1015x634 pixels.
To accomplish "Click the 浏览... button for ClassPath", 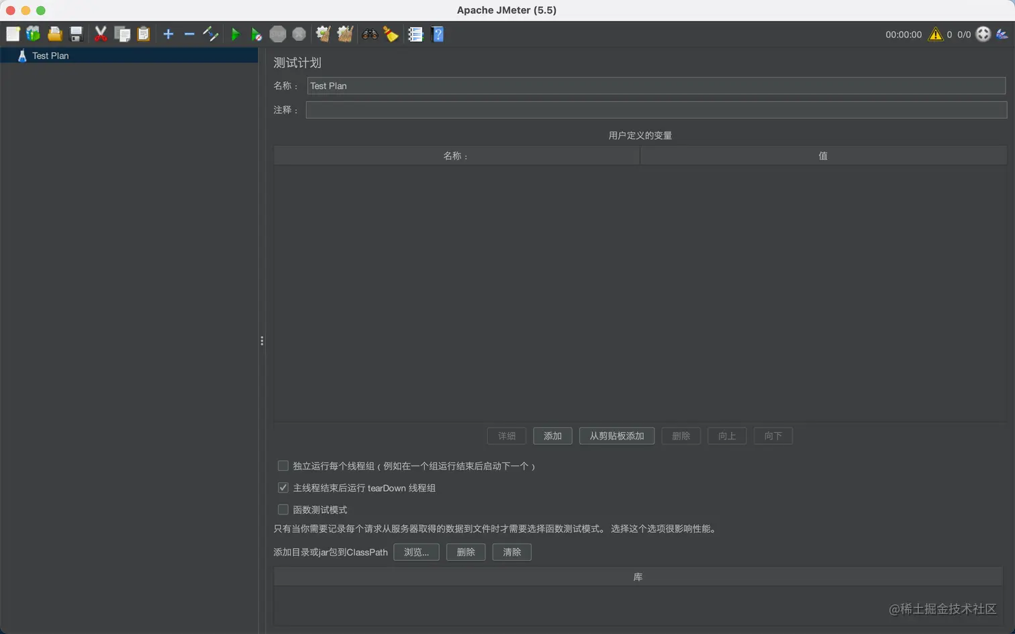I will click(x=416, y=552).
